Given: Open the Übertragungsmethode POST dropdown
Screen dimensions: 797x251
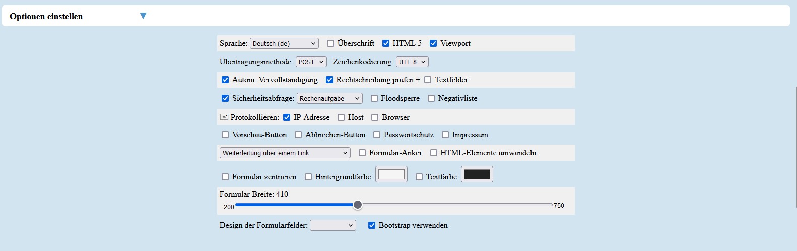Looking at the screenshot, I should coord(311,62).
